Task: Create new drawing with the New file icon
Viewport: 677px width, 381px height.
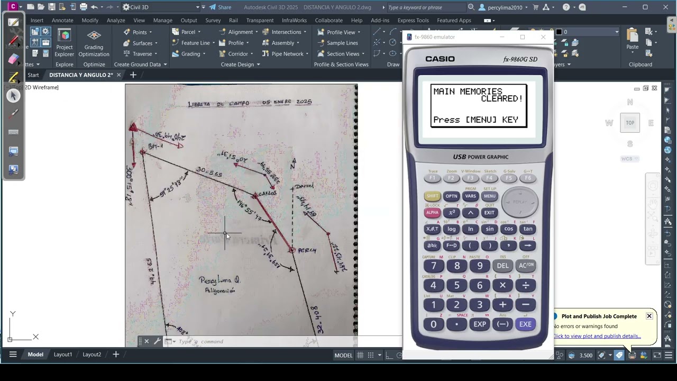Action: coord(31,7)
